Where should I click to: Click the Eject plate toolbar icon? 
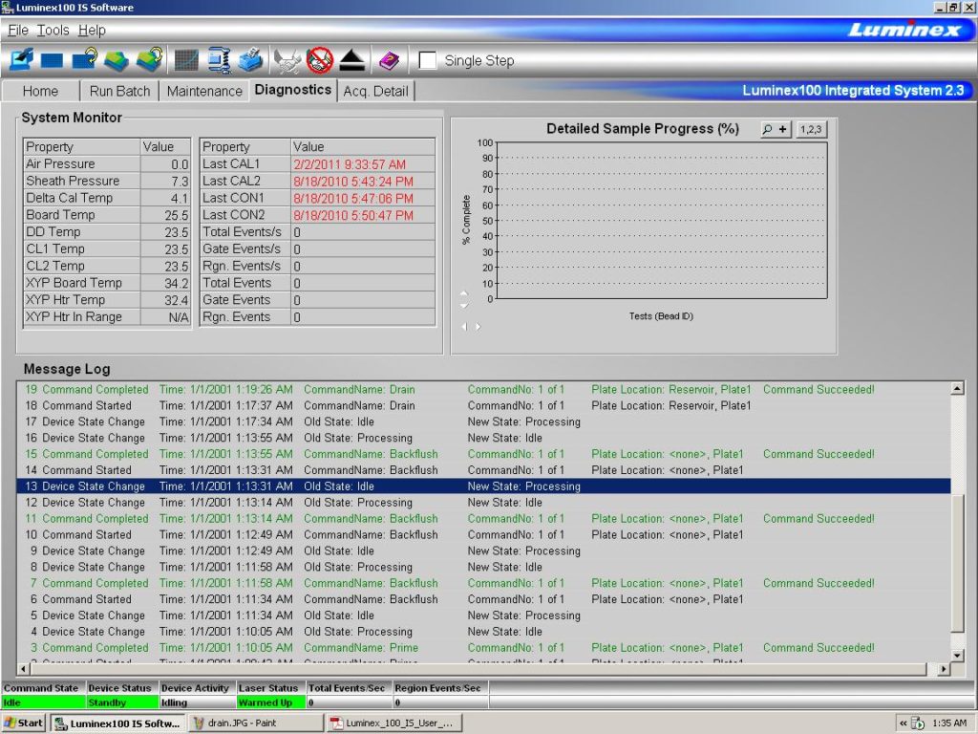(350, 59)
